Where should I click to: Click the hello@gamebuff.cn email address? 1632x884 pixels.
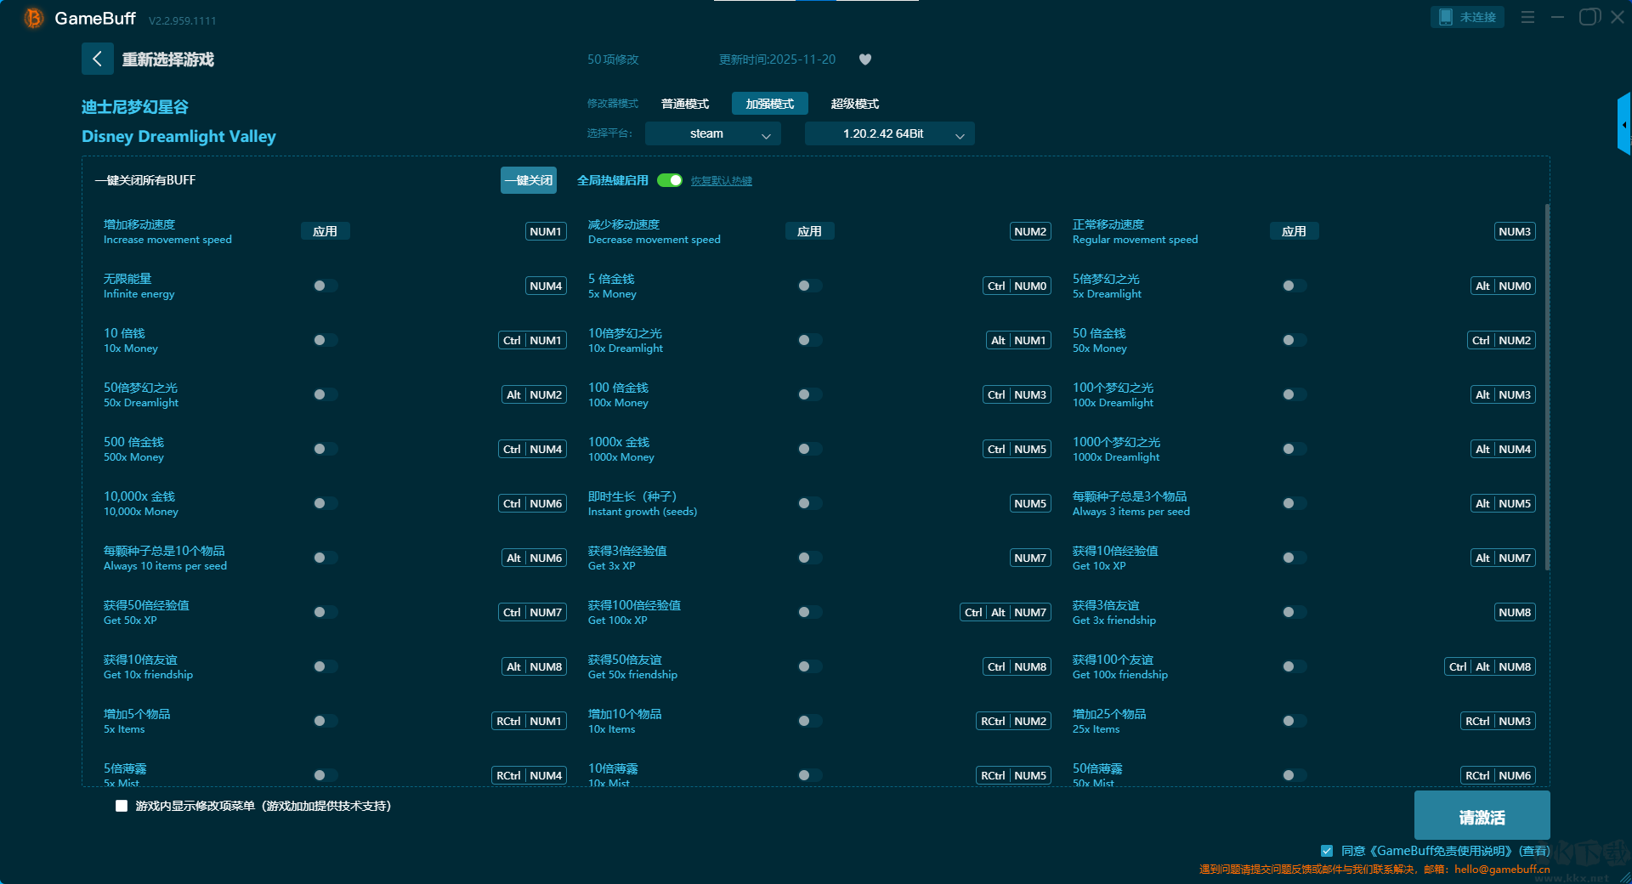(1502, 870)
